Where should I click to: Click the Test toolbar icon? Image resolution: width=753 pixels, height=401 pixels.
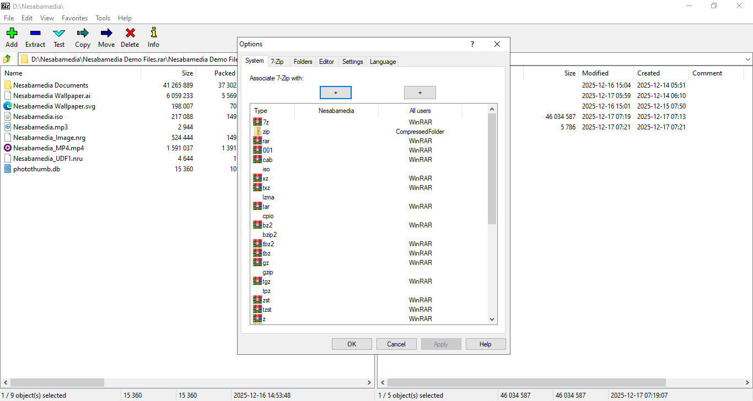[x=59, y=34]
